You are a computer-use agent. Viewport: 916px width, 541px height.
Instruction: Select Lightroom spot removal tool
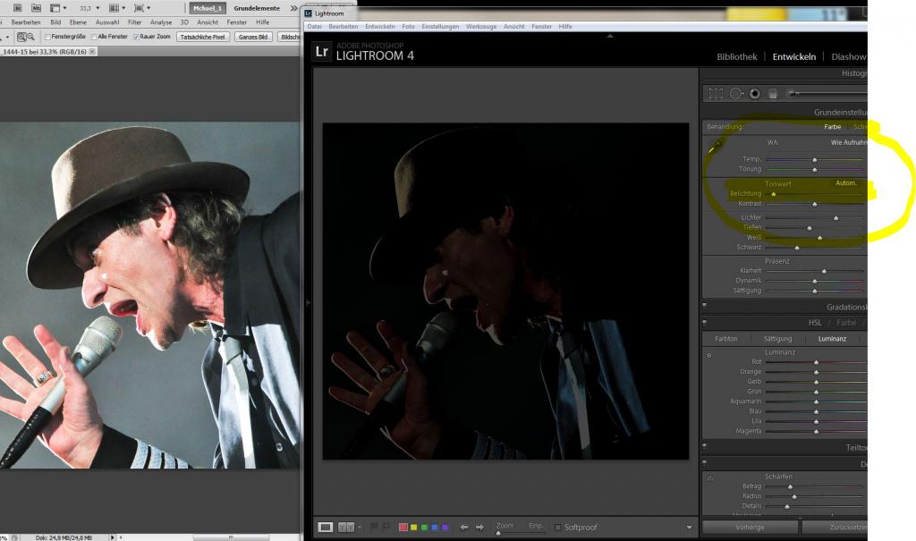736,94
